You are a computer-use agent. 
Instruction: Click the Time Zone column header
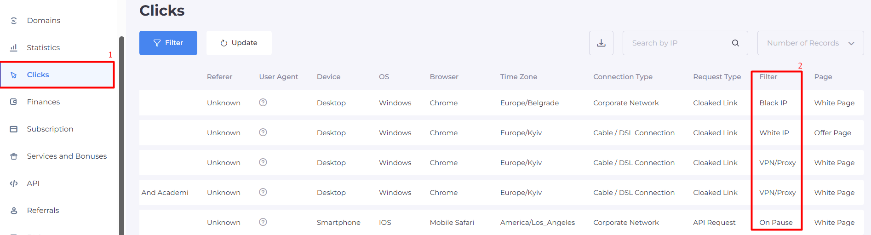click(518, 77)
